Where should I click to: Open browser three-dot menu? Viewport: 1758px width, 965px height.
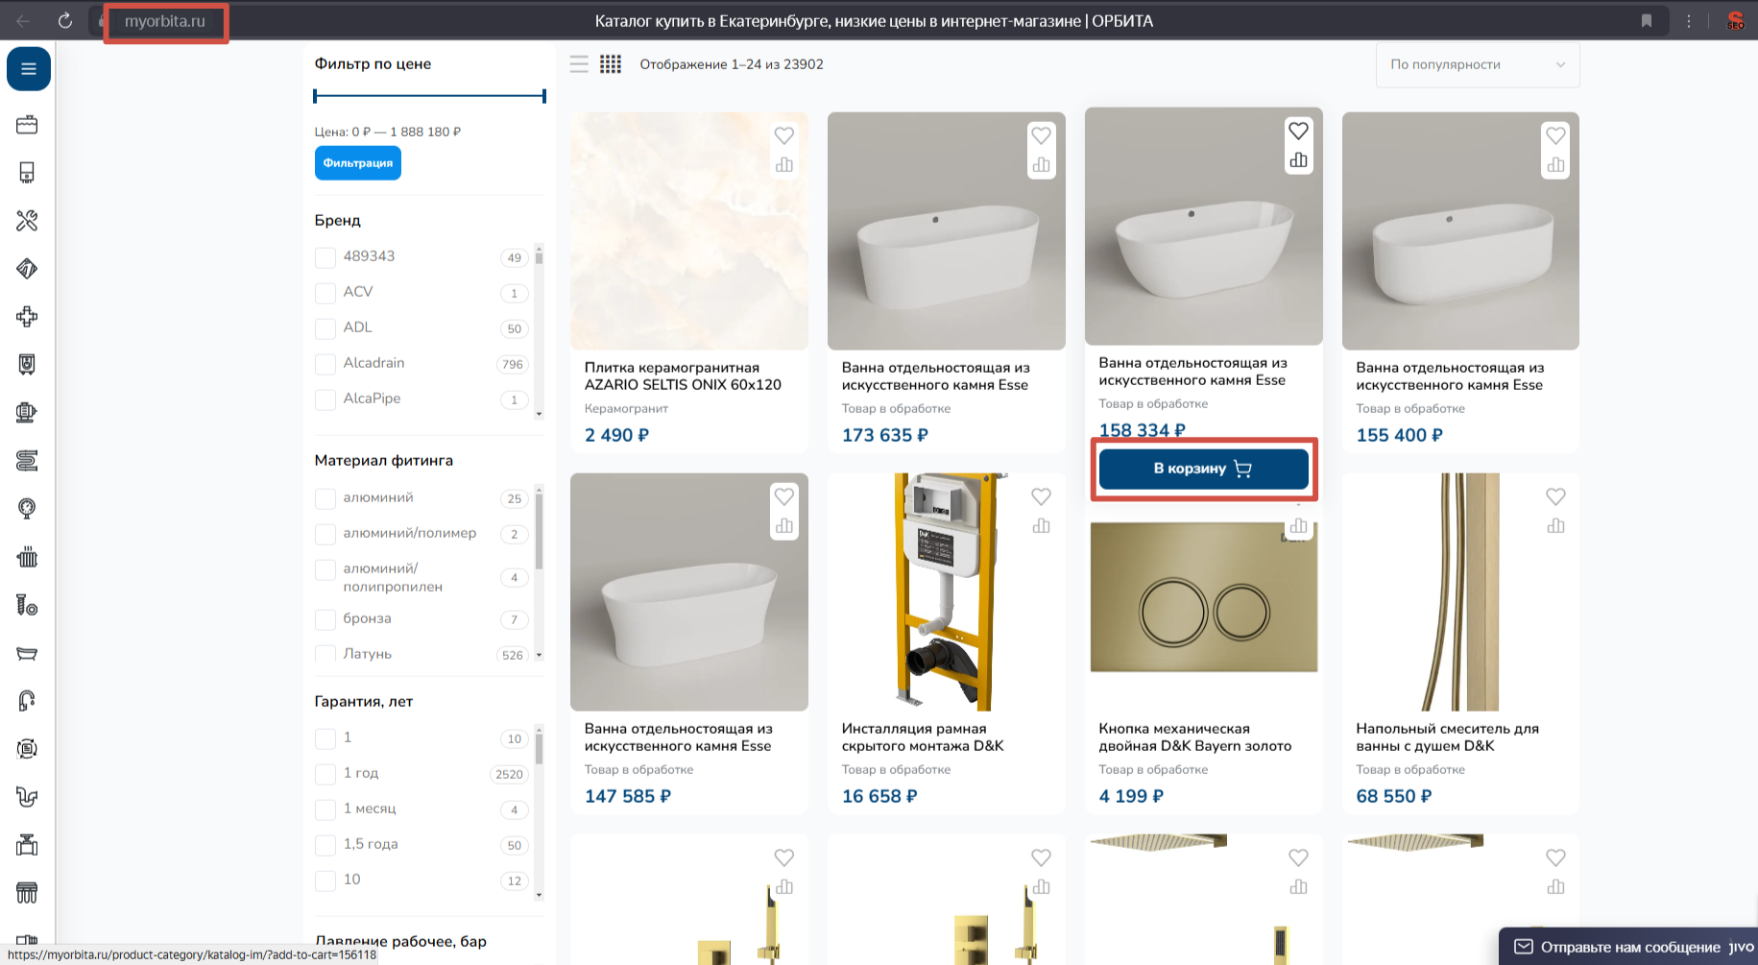1688,21
